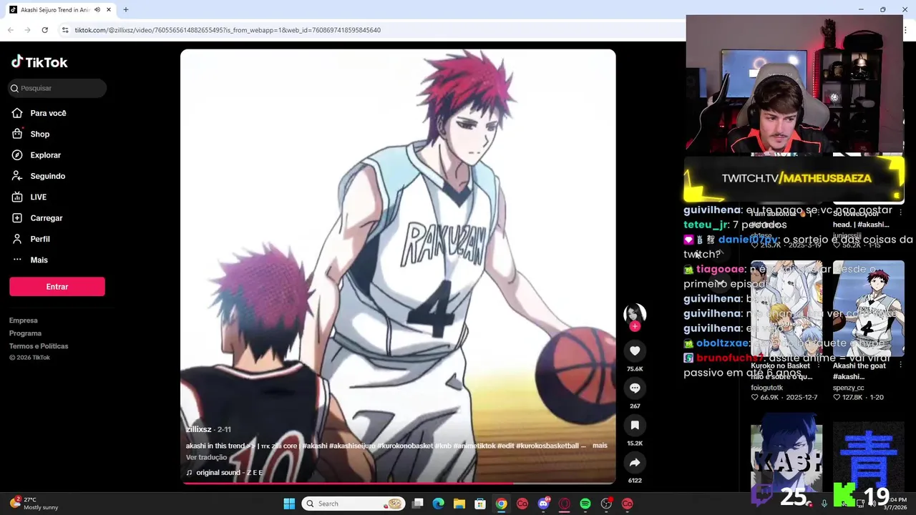916x515 pixels.
Task: Expand the Mais options in sidebar
Action: pos(30,260)
